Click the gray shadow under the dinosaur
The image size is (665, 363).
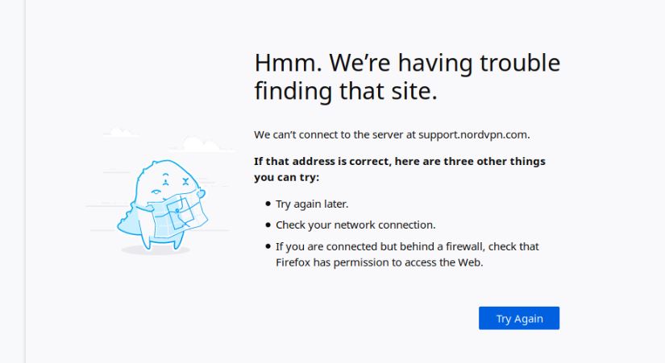coord(156,250)
